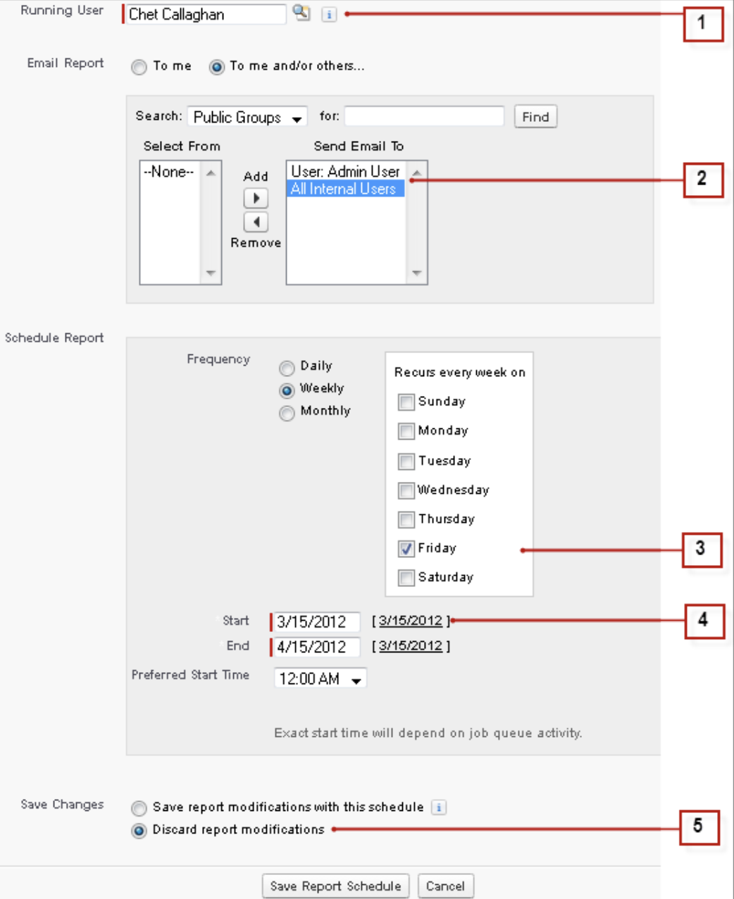The height and width of the screenshot is (899, 734).
Task: Click the Add right-arrow button
Action: coord(256,199)
